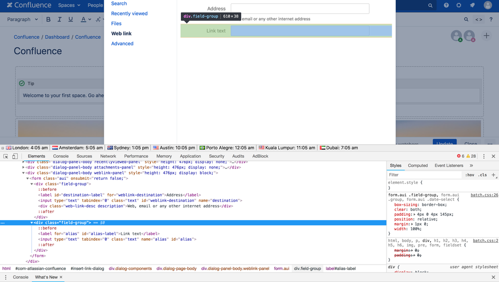This screenshot has height=282, width=499.
Task: Open the text color picker arrow
Action: [x=90, y=19]
